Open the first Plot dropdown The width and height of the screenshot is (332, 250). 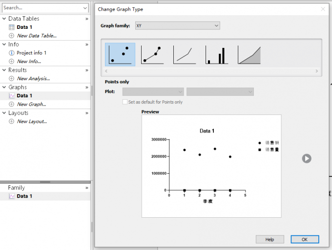click(x=153, y=91)
